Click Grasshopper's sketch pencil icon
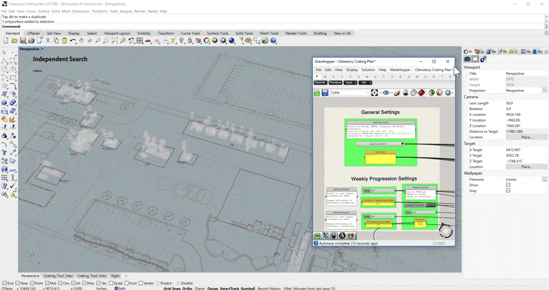Image resolution: width=549 pixels, height=290 pixels. 397,93
